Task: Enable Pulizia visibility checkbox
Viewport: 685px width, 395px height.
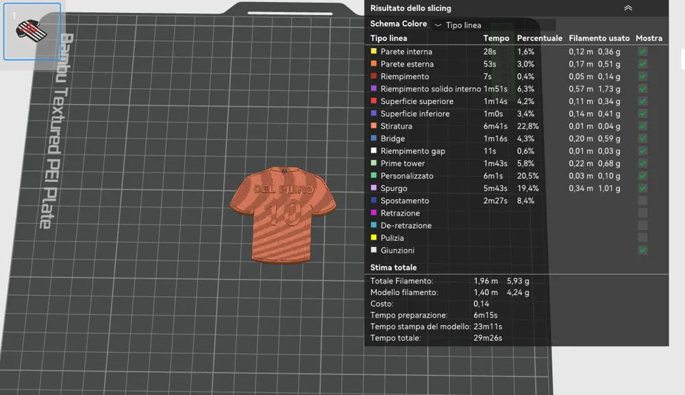Action: click(643, 238)
